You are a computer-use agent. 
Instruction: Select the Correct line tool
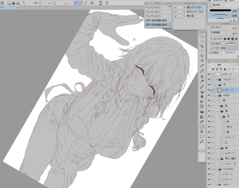click(202, 141)
